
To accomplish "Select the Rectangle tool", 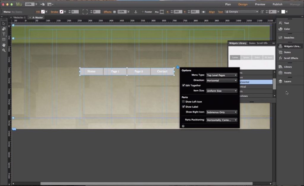I will click(4, 40).
